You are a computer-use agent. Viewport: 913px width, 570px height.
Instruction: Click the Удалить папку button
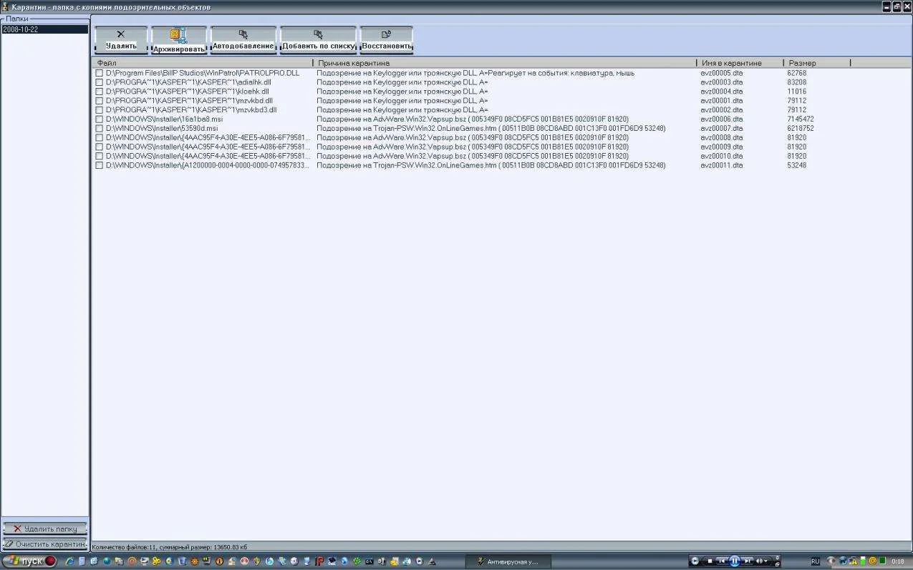tap(45, 529)
